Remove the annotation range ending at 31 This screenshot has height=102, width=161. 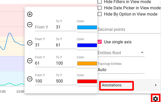(x=30, y=25)
